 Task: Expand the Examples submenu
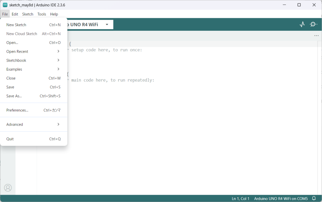tap(33, 69)
